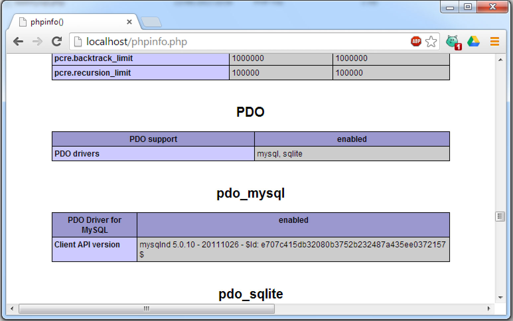Open the Adblock Plus extension icon
The image size is (513, 321).
tap(416, 41)
